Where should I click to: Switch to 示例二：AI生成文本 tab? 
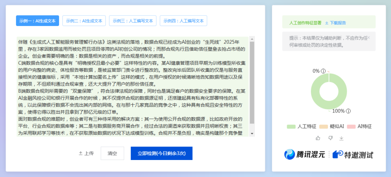point(84,21)
